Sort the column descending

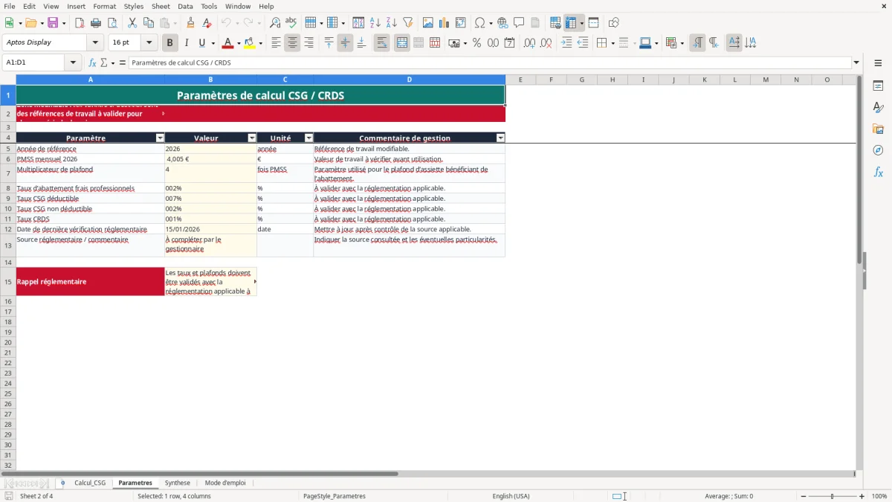391,23
